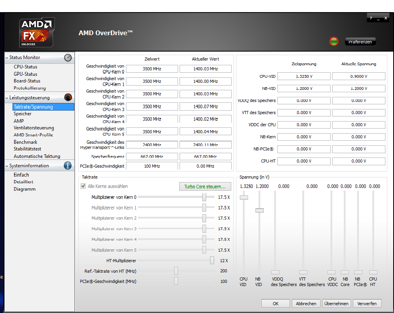Click the PCIe-Geschwindigkeit (MHz) slider

click(176, 281)
